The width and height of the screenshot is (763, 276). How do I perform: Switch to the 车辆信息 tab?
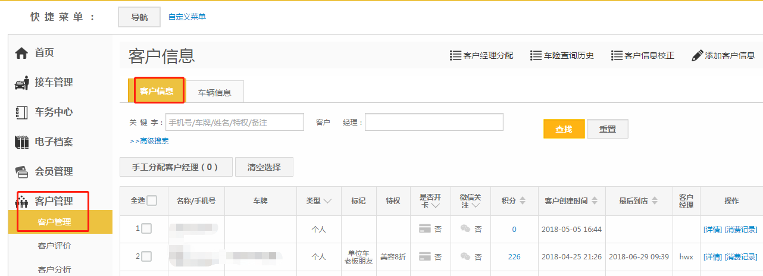pos(214,92)
